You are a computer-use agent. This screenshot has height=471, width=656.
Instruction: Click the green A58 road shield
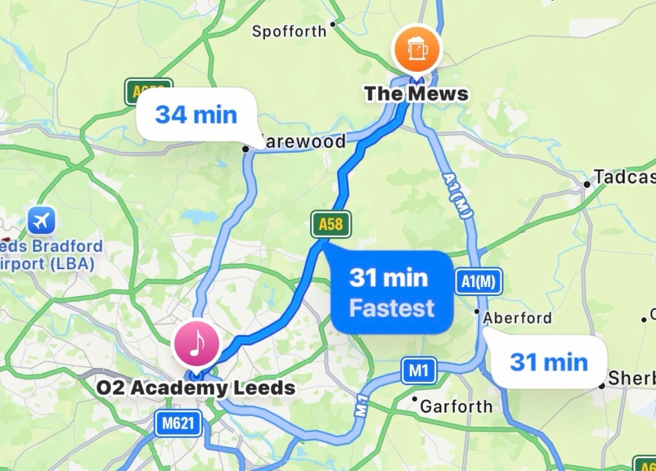point(331,224)
